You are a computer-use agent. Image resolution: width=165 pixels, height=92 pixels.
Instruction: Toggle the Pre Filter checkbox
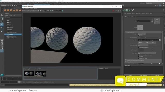pyautogui.click(x=138, y=36)
